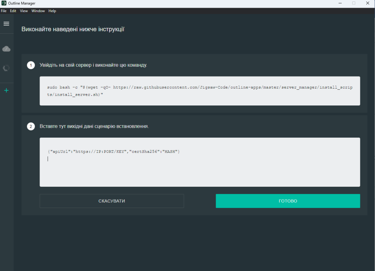Open the Window menu

(x=38, y=11)
